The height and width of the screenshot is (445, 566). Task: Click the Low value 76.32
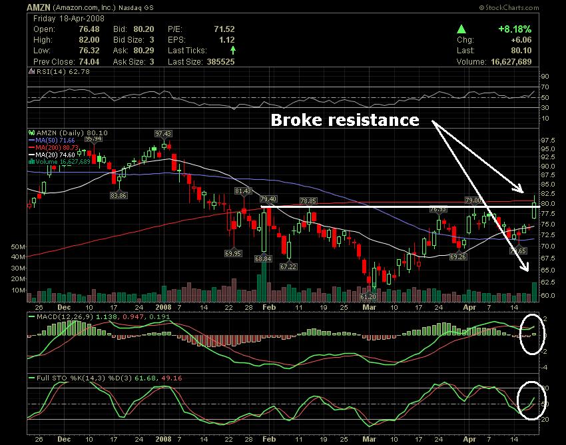(89, 50)
